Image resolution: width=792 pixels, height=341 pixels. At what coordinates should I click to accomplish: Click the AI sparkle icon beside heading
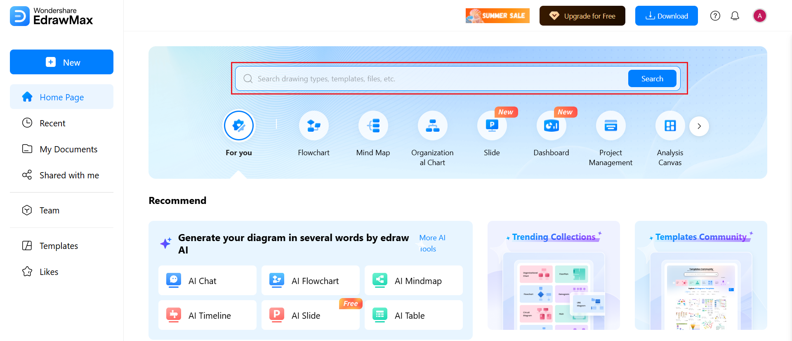[166, 243]
